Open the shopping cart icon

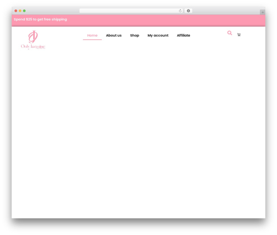[239, 34]
